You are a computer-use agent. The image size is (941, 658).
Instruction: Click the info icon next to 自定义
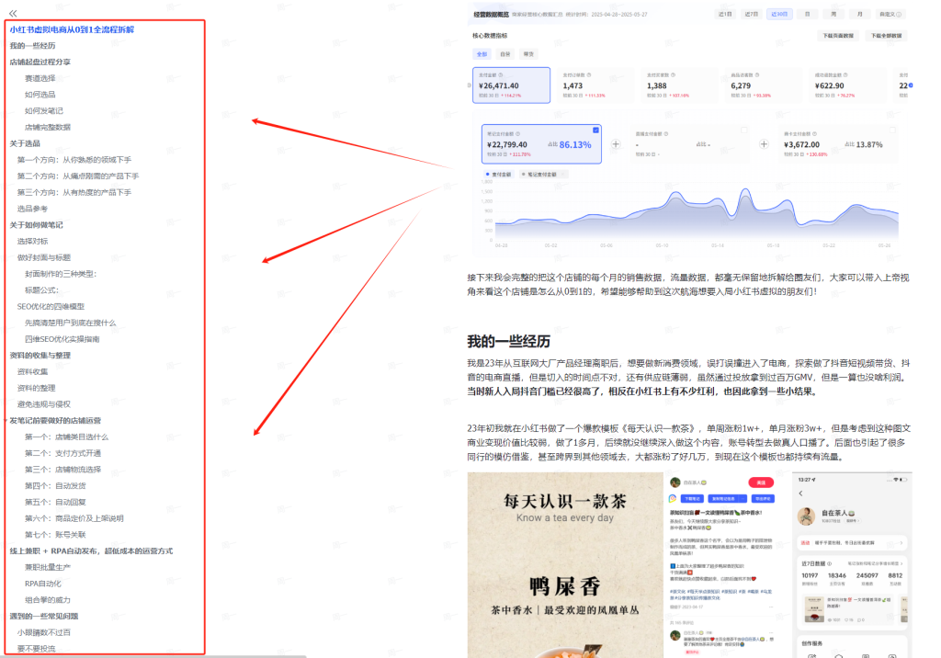pos(898,15)
